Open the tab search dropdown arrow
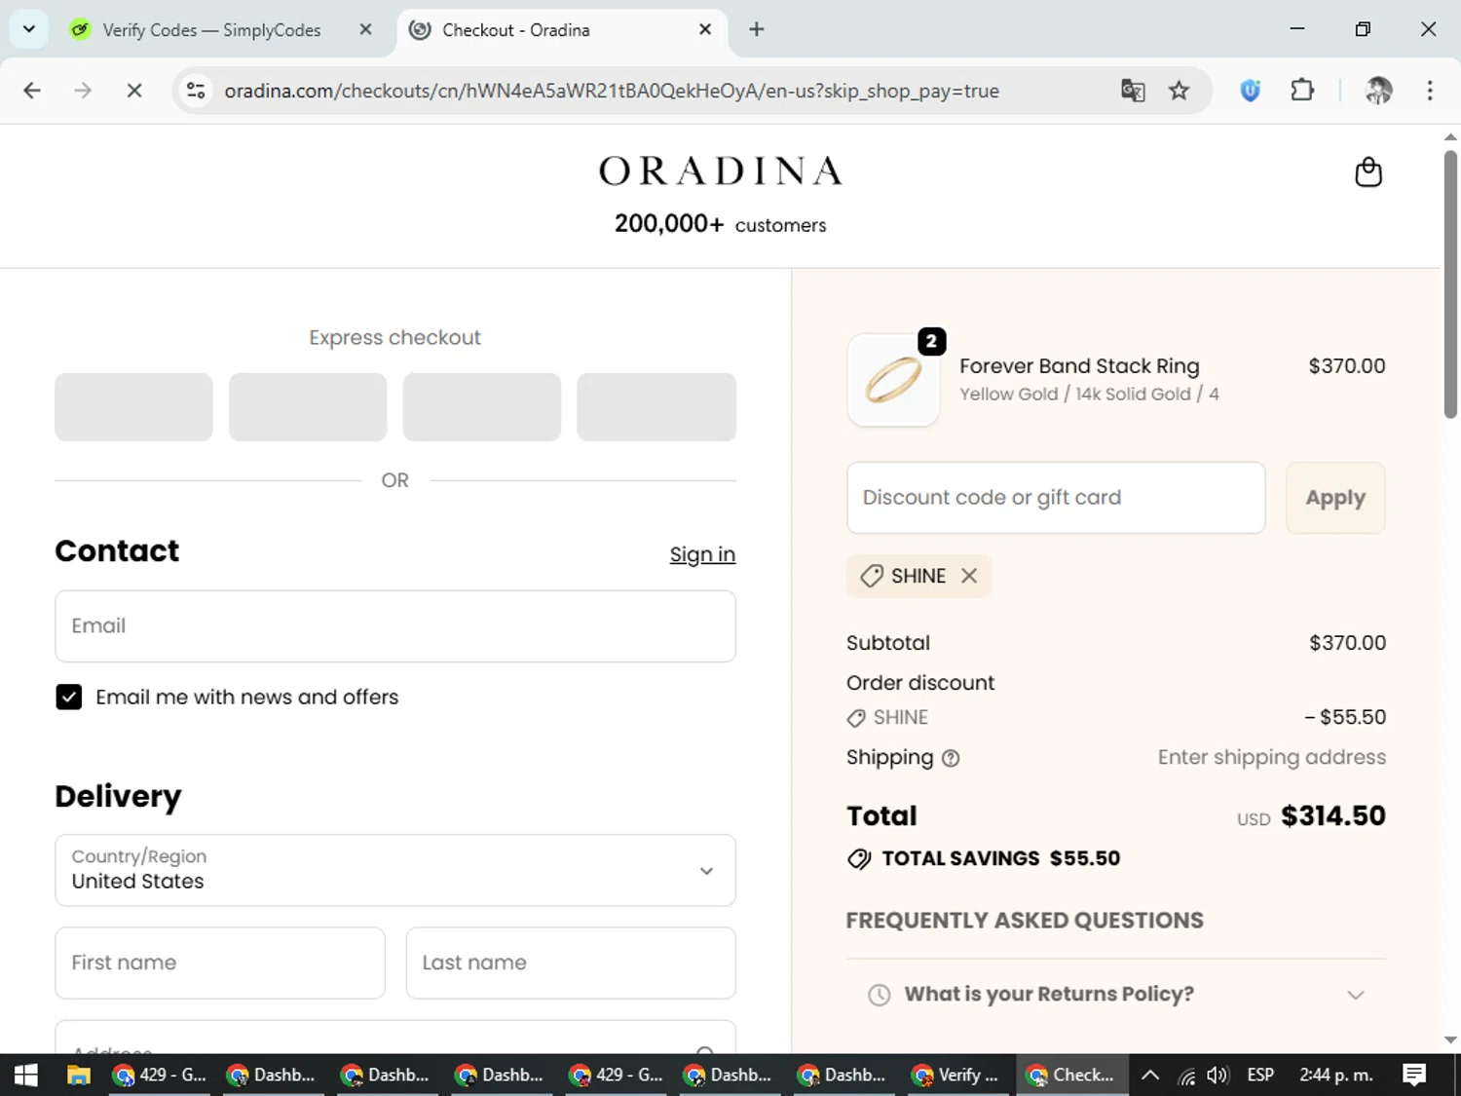This screenshot has width=1461, height=1096. 29,29
